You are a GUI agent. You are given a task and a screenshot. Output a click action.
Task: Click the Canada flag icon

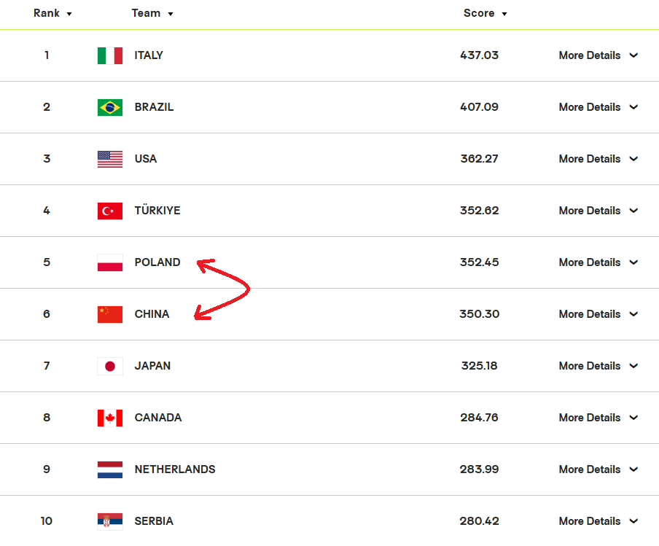point(109,418)
